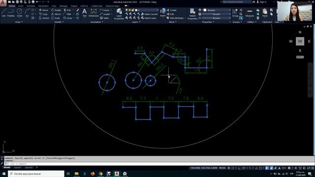Expand the Properties panel
Image resolution: width=315 pixels, height=177 pixels.
click(x=208, y=22)
